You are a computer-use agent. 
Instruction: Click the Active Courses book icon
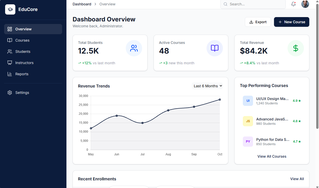click(215, 48)
